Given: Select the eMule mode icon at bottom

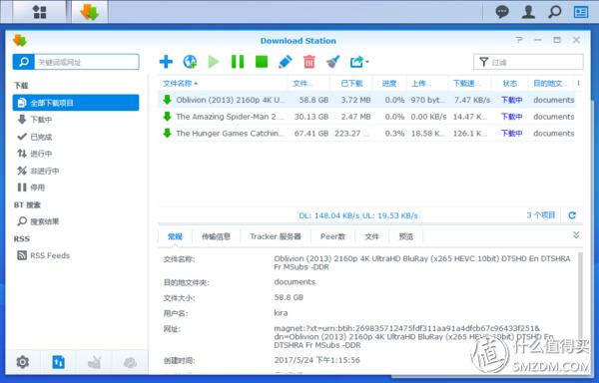Looking at the screenshot, I should (x=94, y=362).
